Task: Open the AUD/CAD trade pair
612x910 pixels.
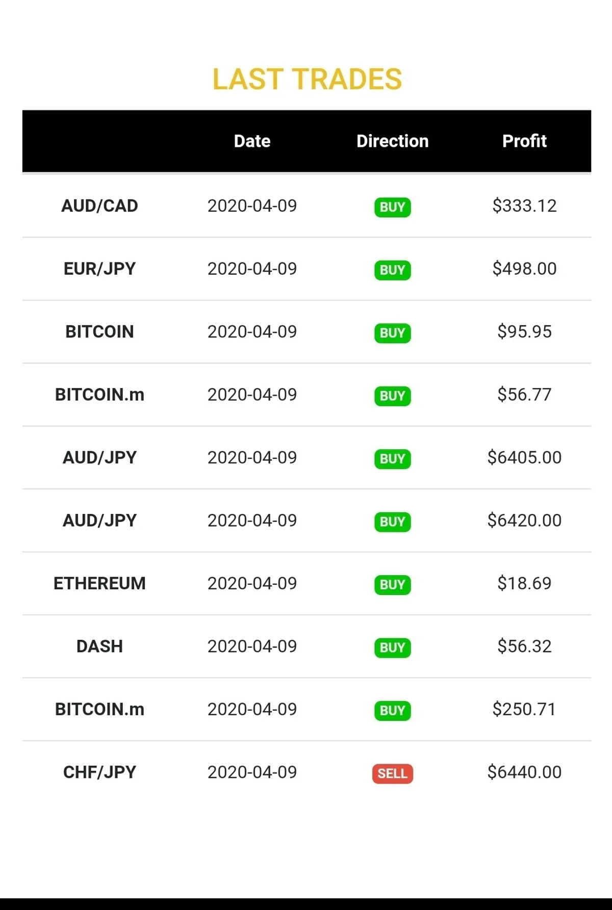Action: [99, 206]
